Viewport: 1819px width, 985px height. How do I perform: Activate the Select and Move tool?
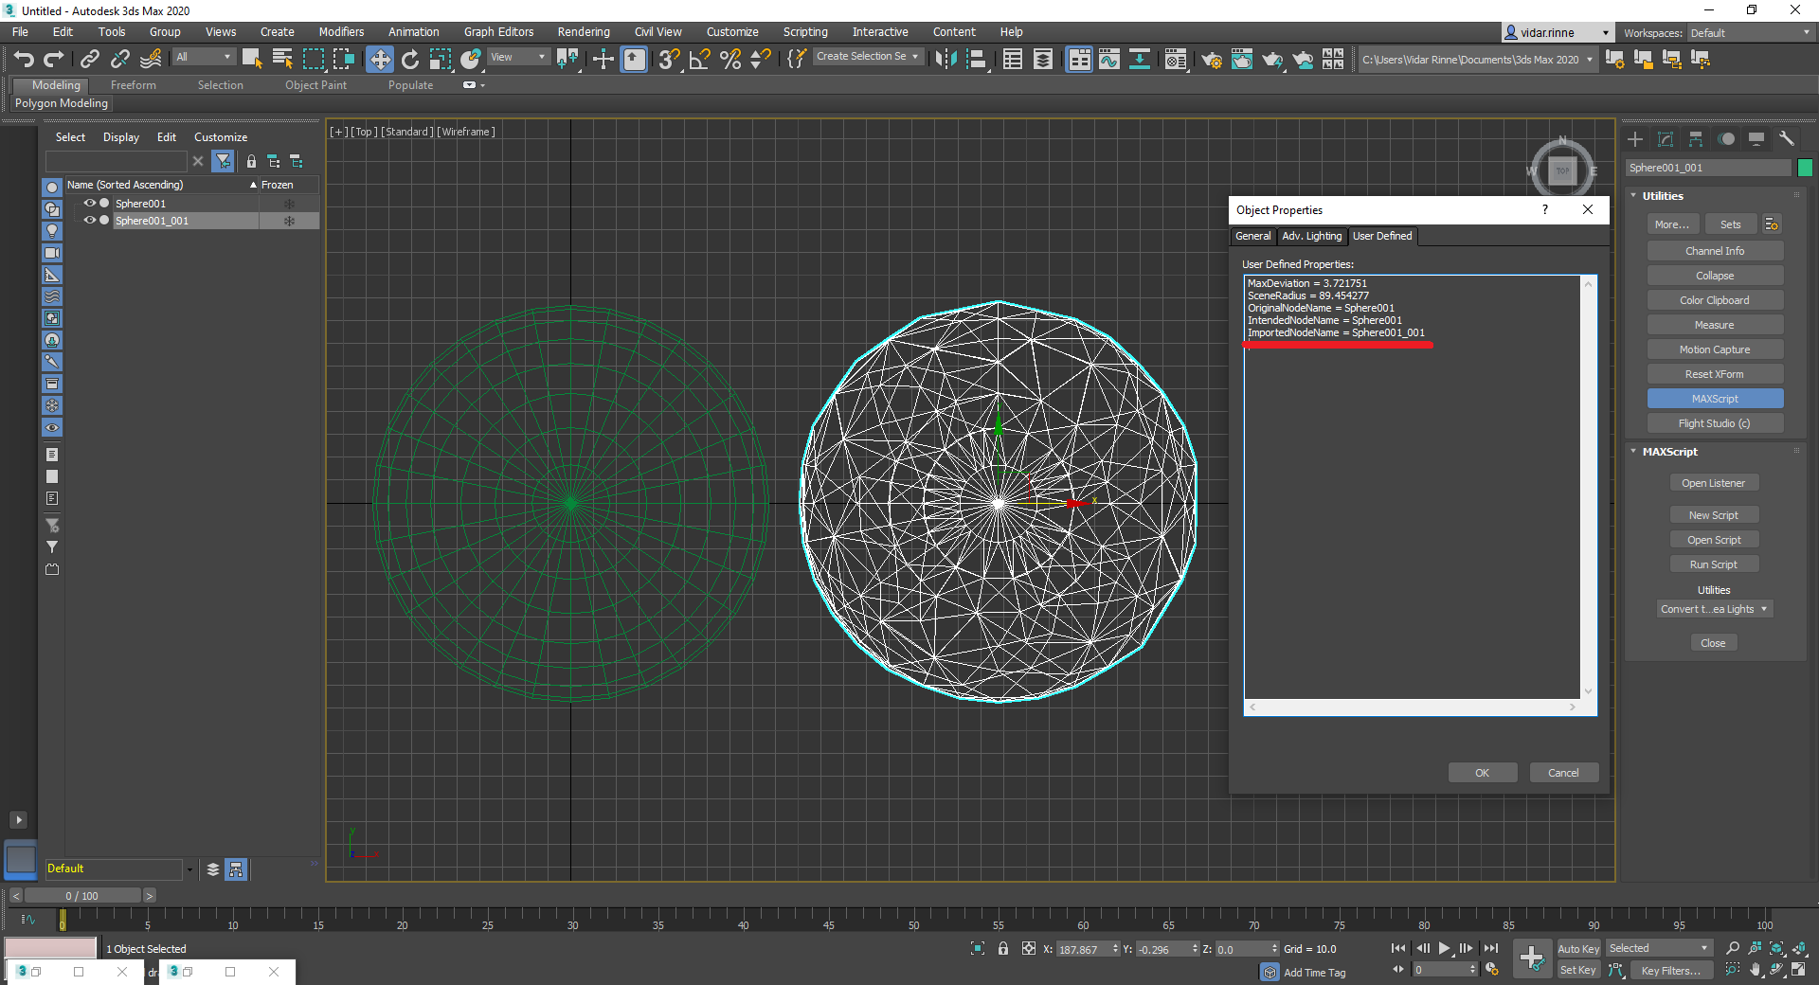click(379, 60)
